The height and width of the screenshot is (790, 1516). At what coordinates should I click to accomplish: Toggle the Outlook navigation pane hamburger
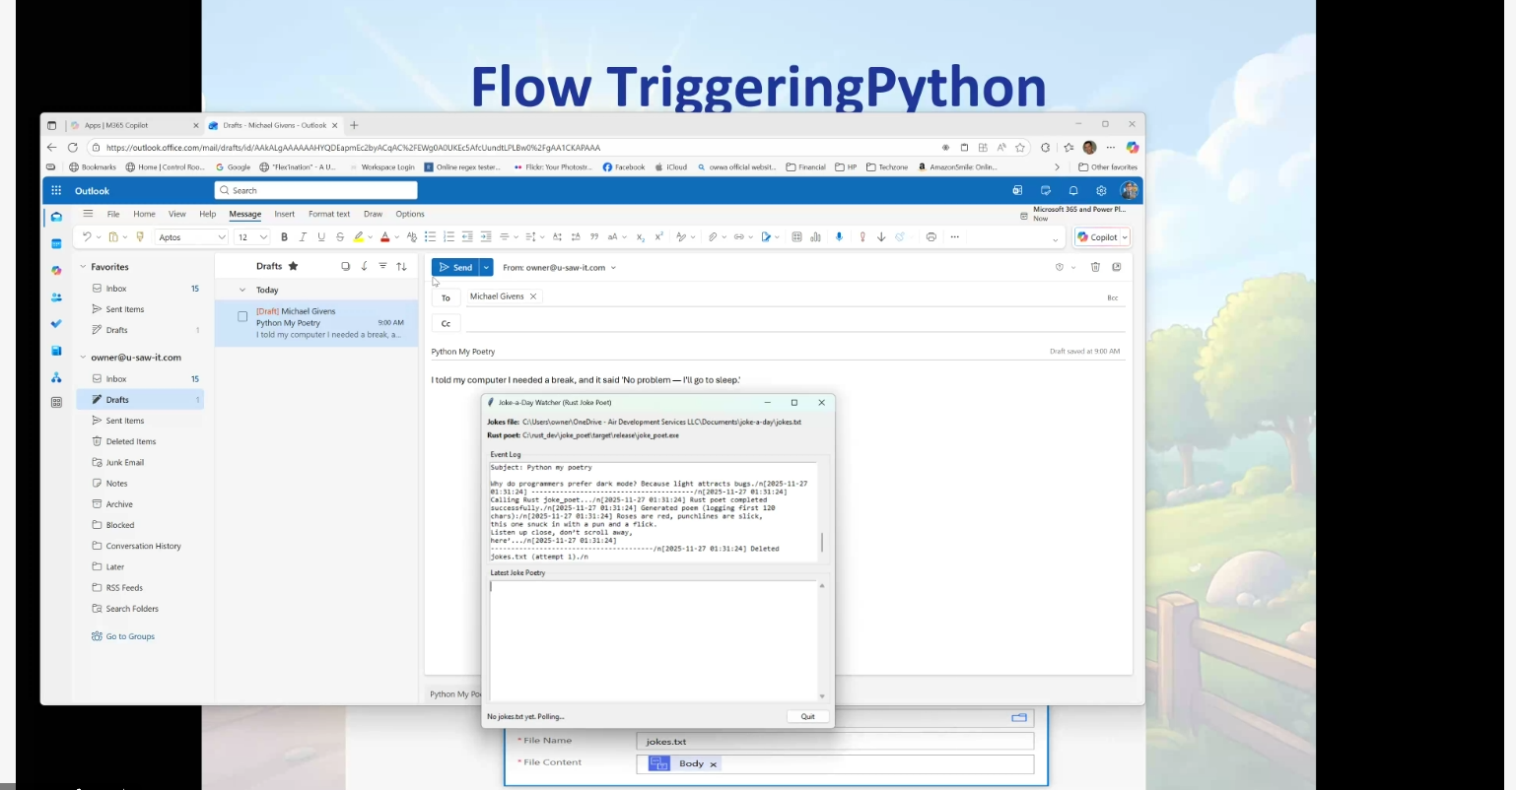coord(88,214)
